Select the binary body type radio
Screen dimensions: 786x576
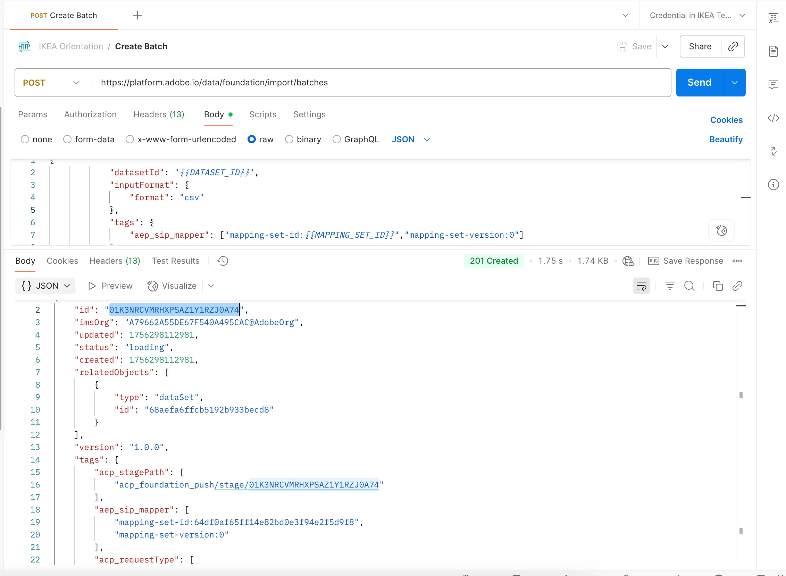click(x=289, y=139)
